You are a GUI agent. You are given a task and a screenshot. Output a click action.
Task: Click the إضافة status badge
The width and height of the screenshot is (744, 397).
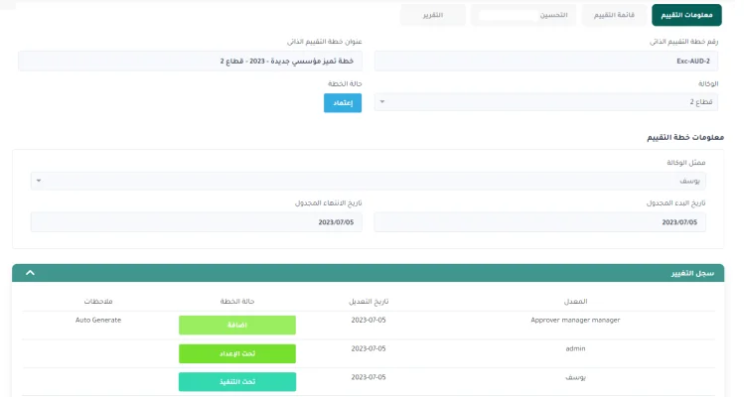pyautogui.click(x=237, y=325)
